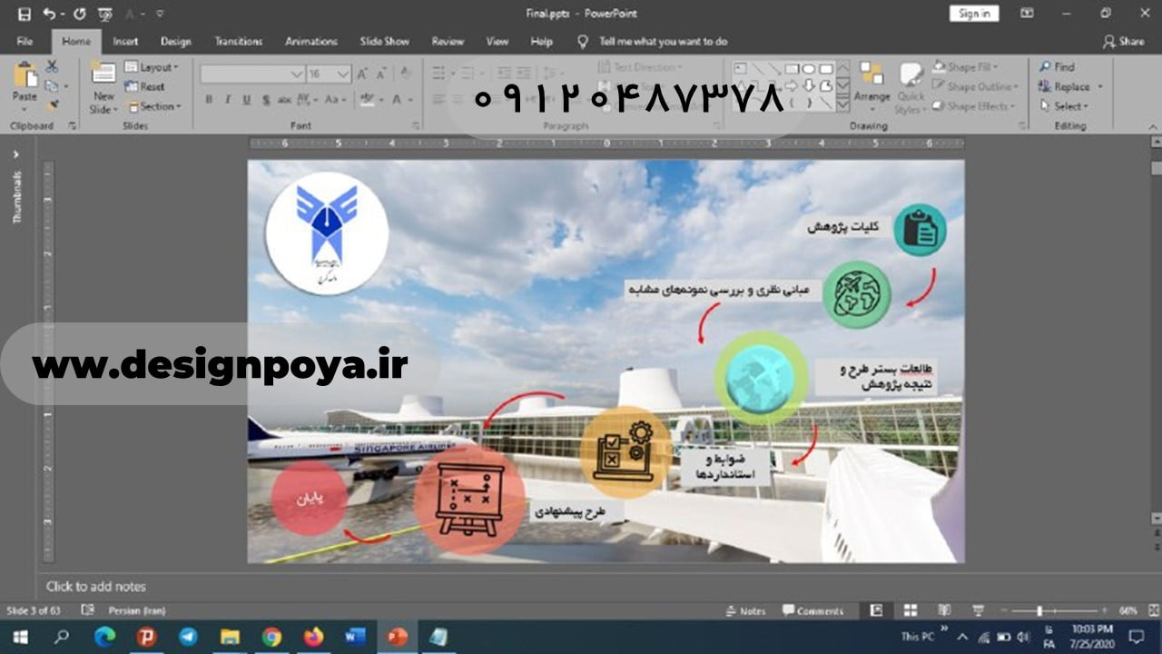Start slide show from status bar icon
Image resolution: width=1162 pixels, height=654 pixels.
[x=978, y=610]
